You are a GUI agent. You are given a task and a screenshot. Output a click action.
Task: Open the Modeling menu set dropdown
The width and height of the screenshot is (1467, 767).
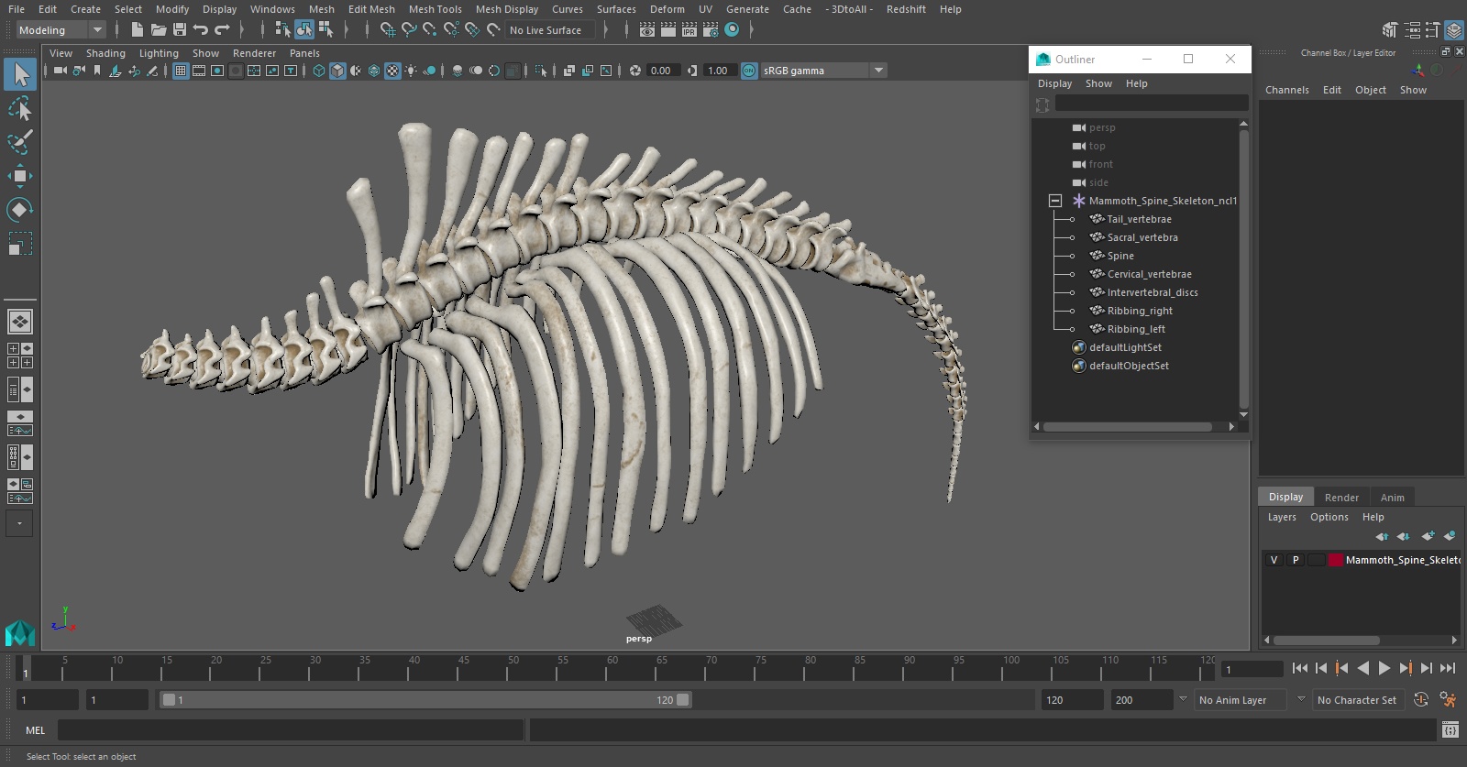click(61, 30)
